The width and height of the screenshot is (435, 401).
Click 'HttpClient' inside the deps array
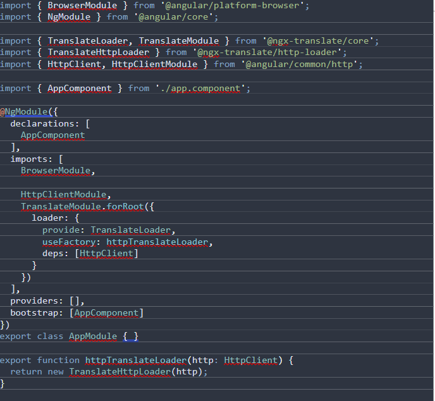click(x=106, y=254)
